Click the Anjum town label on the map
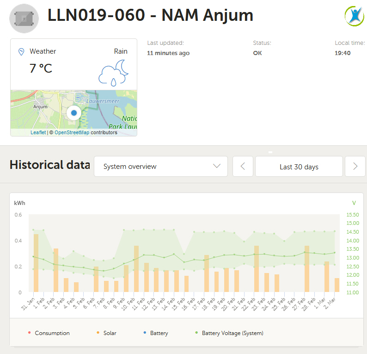The width and height of the screenshot is (367, 354). point(40,106)
